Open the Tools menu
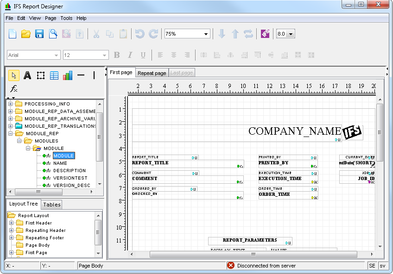 [66, 18]
